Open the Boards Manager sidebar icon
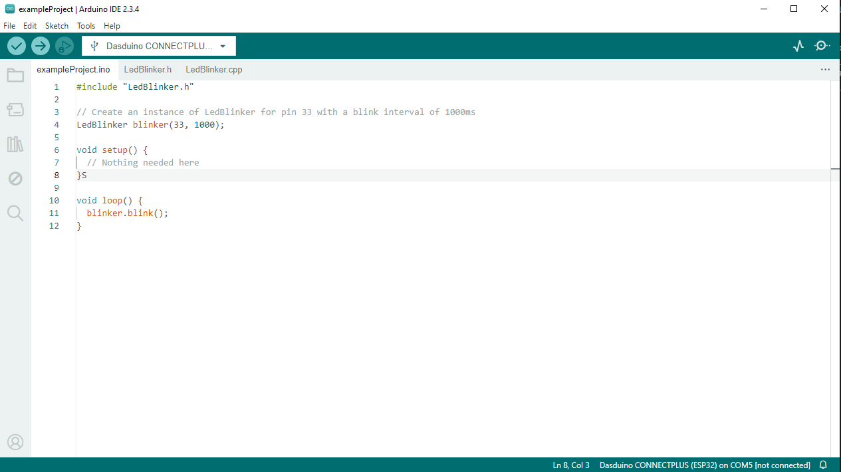 [15, 110]
